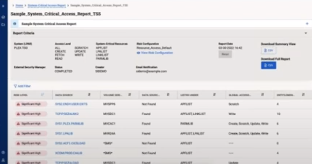Sort by the Global Access column icon
This screenshot has width=312, height=164.
(x=262, y=95)
